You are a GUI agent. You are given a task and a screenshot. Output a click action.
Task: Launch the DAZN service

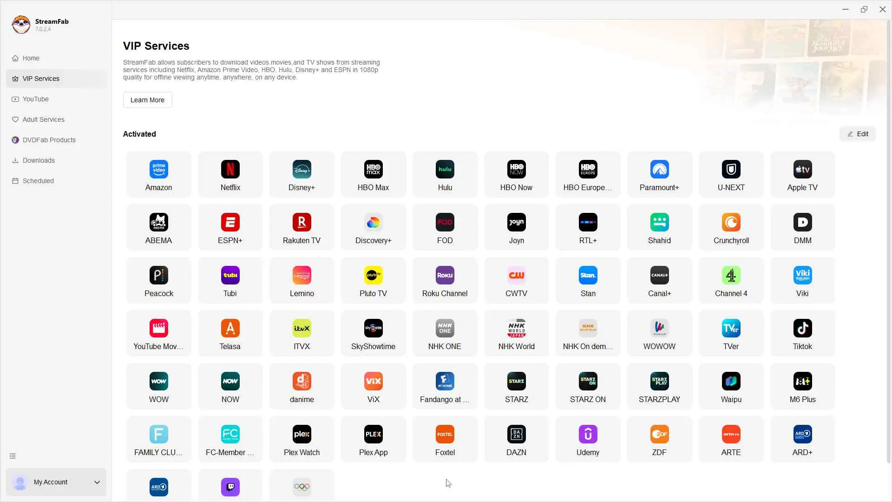[x=516, y=440]
